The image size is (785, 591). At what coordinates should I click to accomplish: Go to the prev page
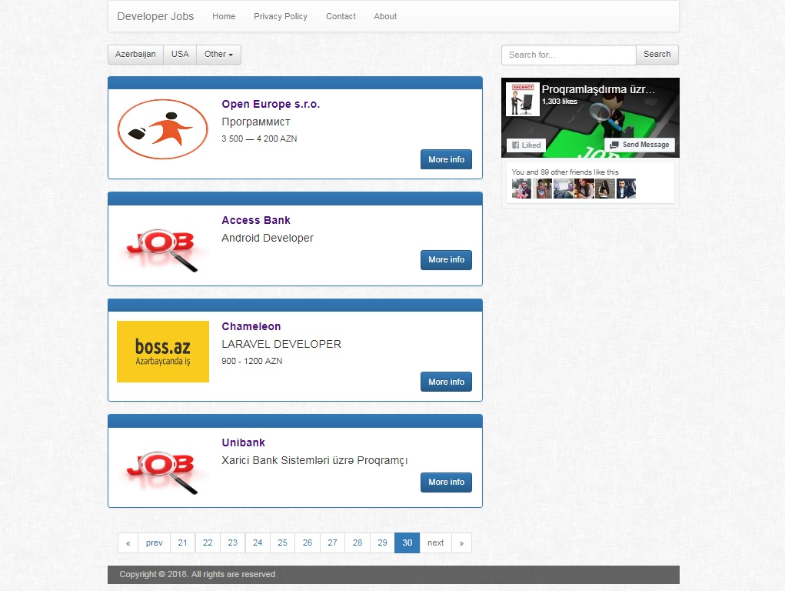pos(155,543)
